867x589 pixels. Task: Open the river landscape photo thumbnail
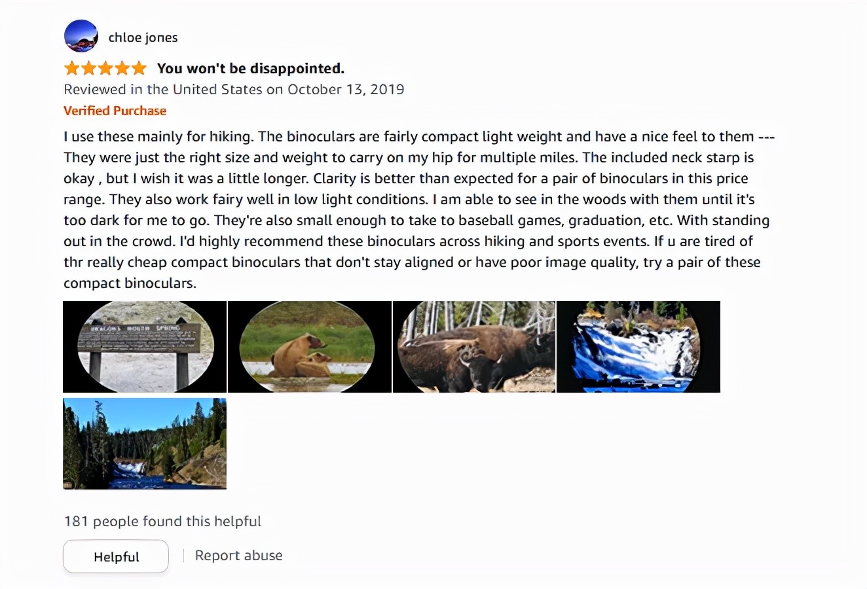(145, 444)
